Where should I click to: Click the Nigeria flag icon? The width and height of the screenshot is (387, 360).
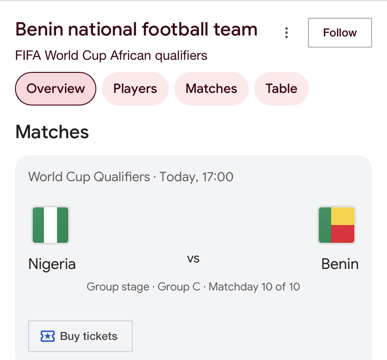[50, 225]
